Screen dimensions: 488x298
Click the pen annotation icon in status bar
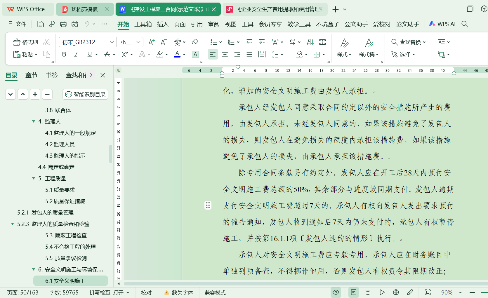410,292
